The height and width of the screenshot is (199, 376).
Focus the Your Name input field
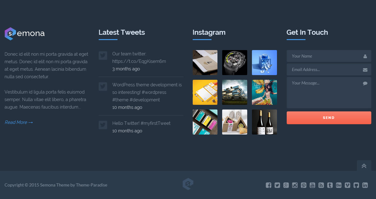(x=329, y=56)
